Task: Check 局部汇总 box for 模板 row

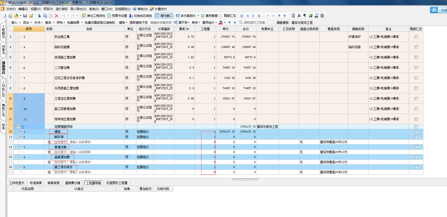Action: (x=416, y=132)
